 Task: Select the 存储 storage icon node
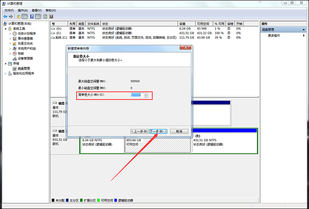10,63
